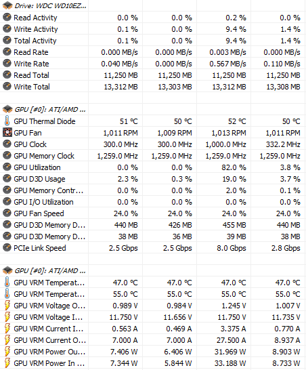Select the GPU Memory Clock row

(153, 156)
